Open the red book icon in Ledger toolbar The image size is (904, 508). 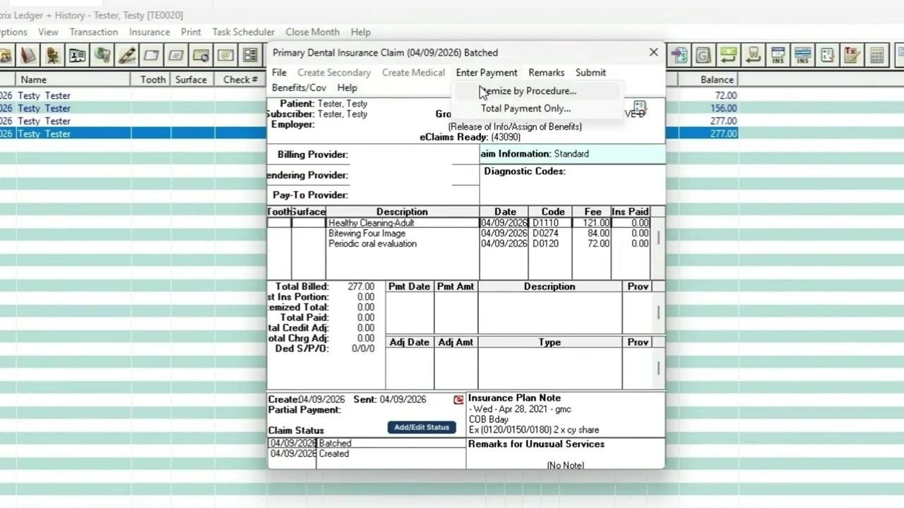pyautogui.click(x=28, y=55)
